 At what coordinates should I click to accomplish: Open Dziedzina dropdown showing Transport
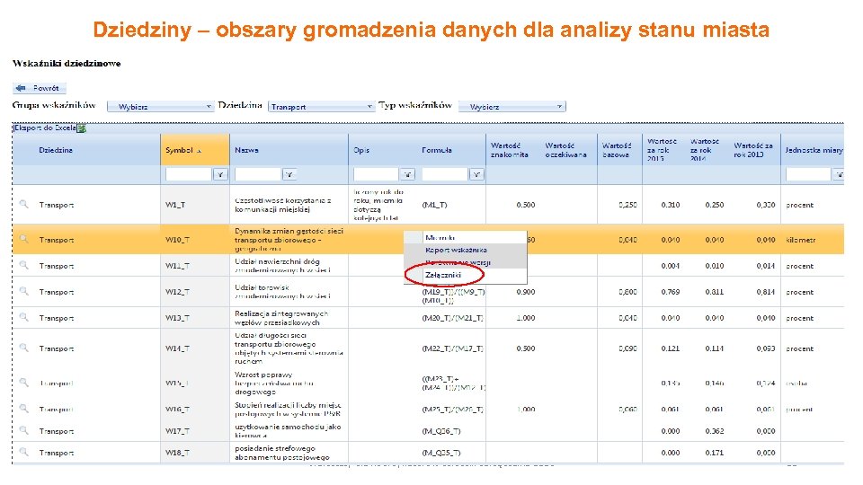point(322,107)
